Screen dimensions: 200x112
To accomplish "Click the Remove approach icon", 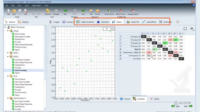I will (x=98, y=11).
